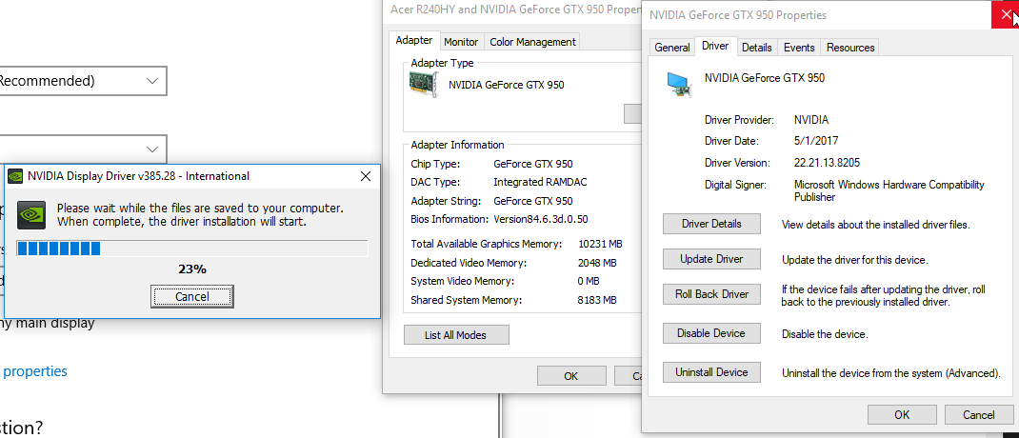The image size is (1019, 438).
Task: Click the System Video Memory value 0 MB
Action: coord(589,282)
